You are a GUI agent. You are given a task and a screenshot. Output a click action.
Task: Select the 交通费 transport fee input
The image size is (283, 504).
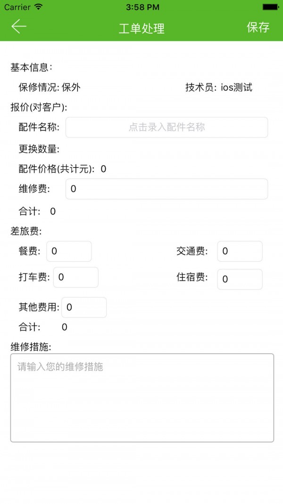coord(240,251)
